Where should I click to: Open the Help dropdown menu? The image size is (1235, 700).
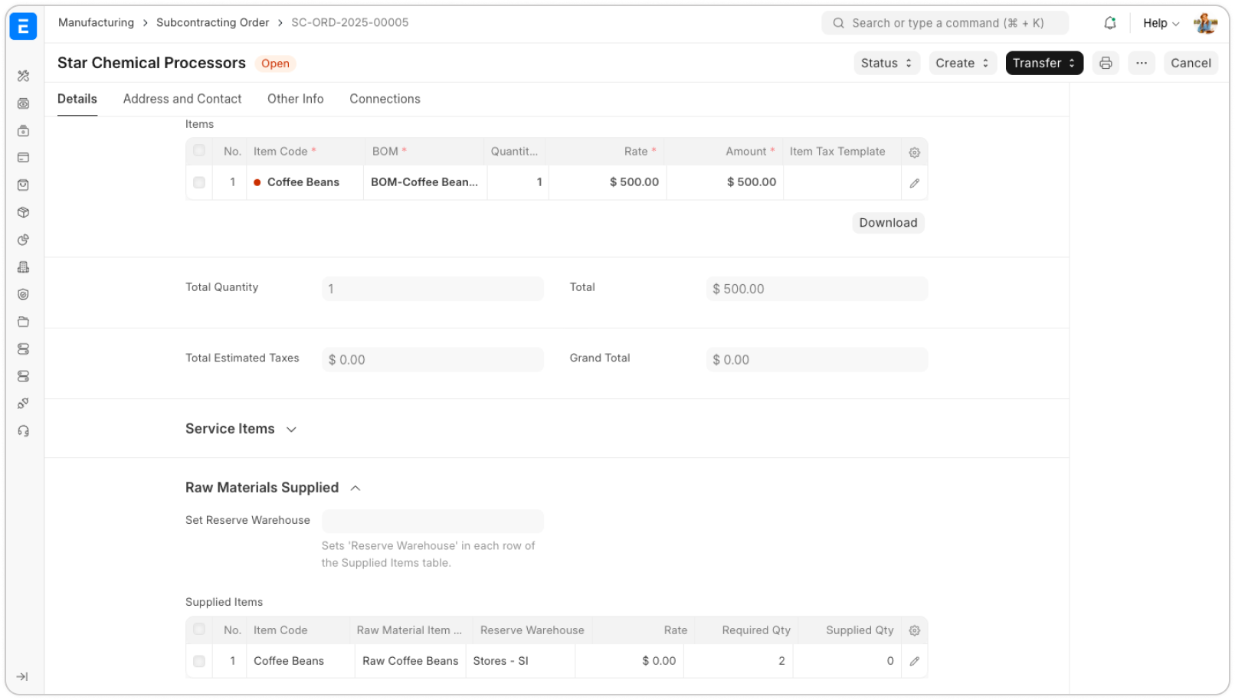click(1161, 23)
